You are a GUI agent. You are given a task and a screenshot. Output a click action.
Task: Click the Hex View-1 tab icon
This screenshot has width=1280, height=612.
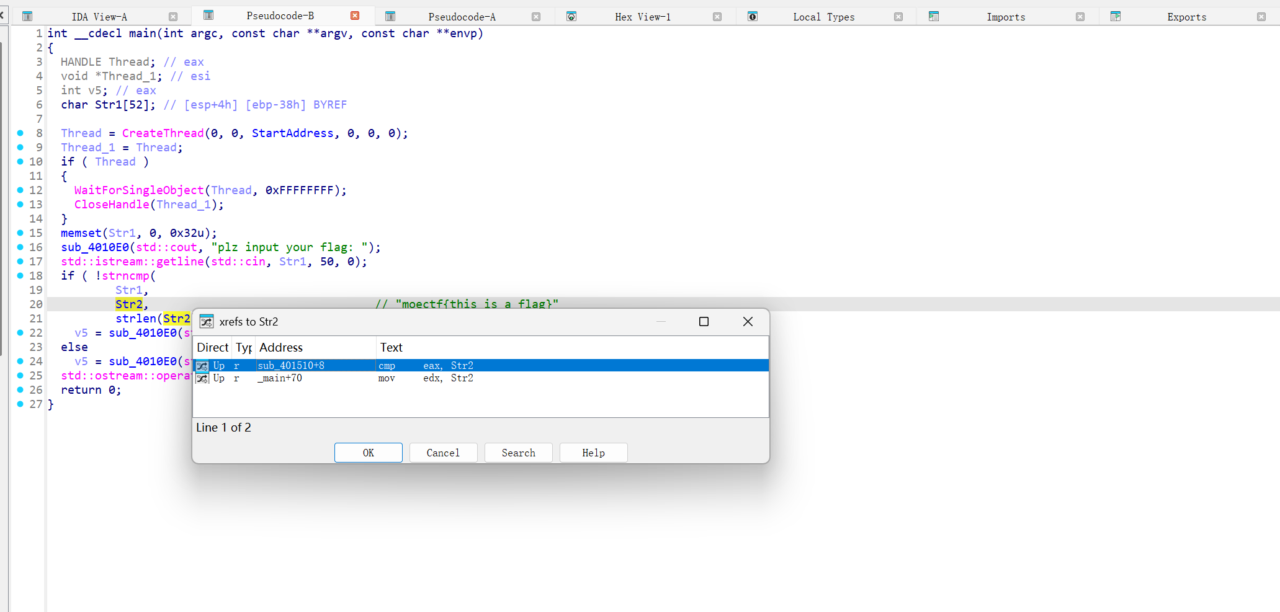pos(571,17)
